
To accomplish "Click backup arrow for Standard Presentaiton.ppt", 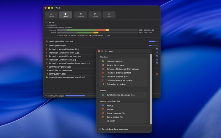I will [157, 63].
